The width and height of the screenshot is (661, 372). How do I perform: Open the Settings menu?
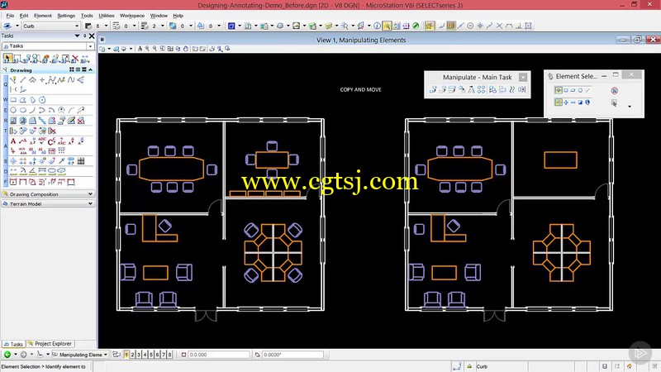(66, 16)
